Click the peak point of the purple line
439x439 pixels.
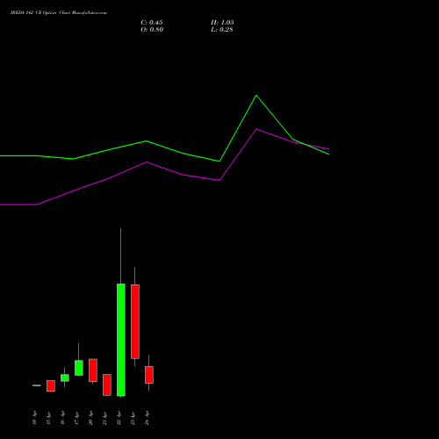256,129
